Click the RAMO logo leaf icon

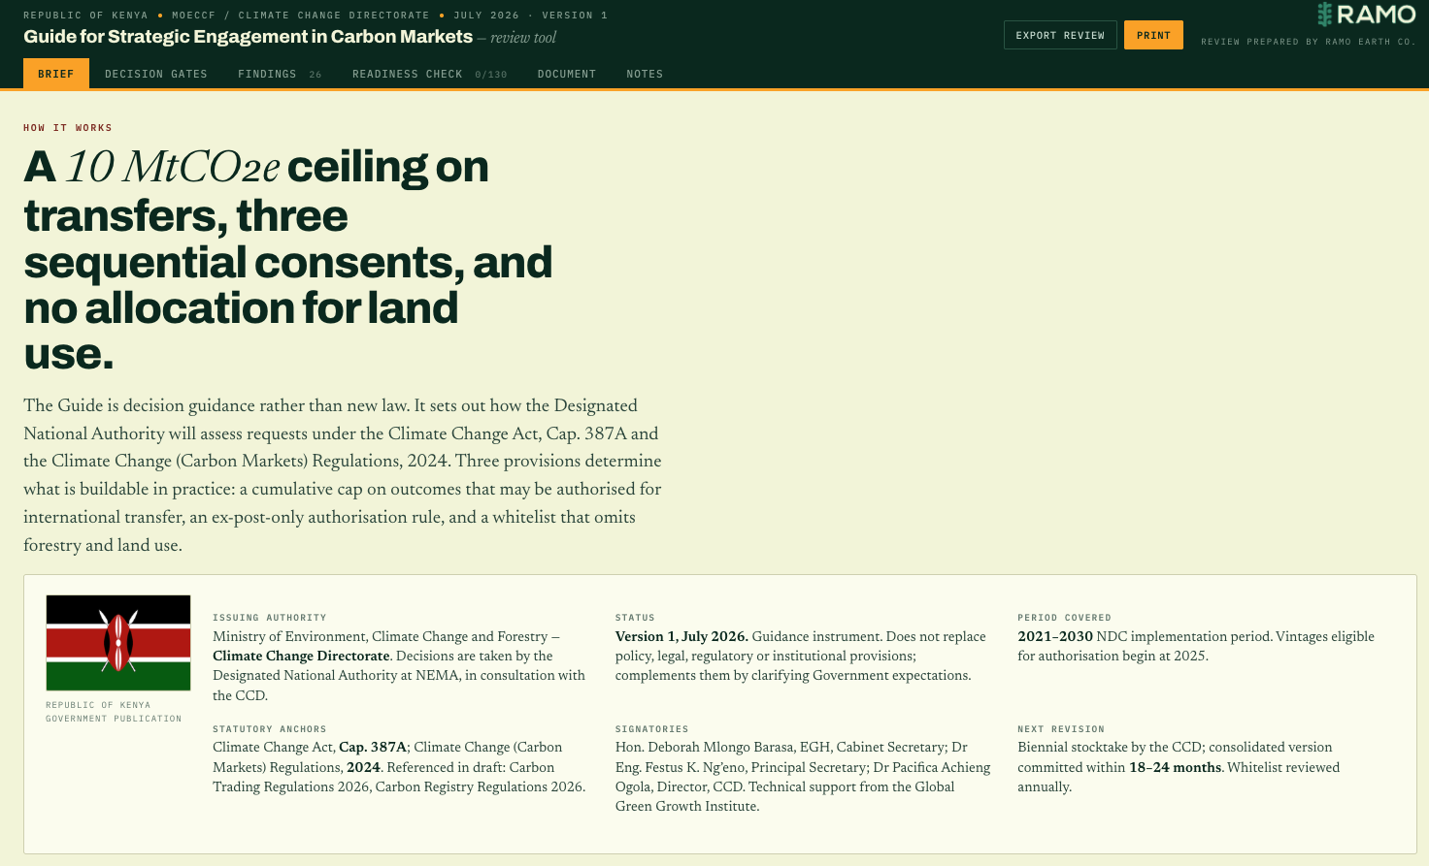coord(1325,14)
